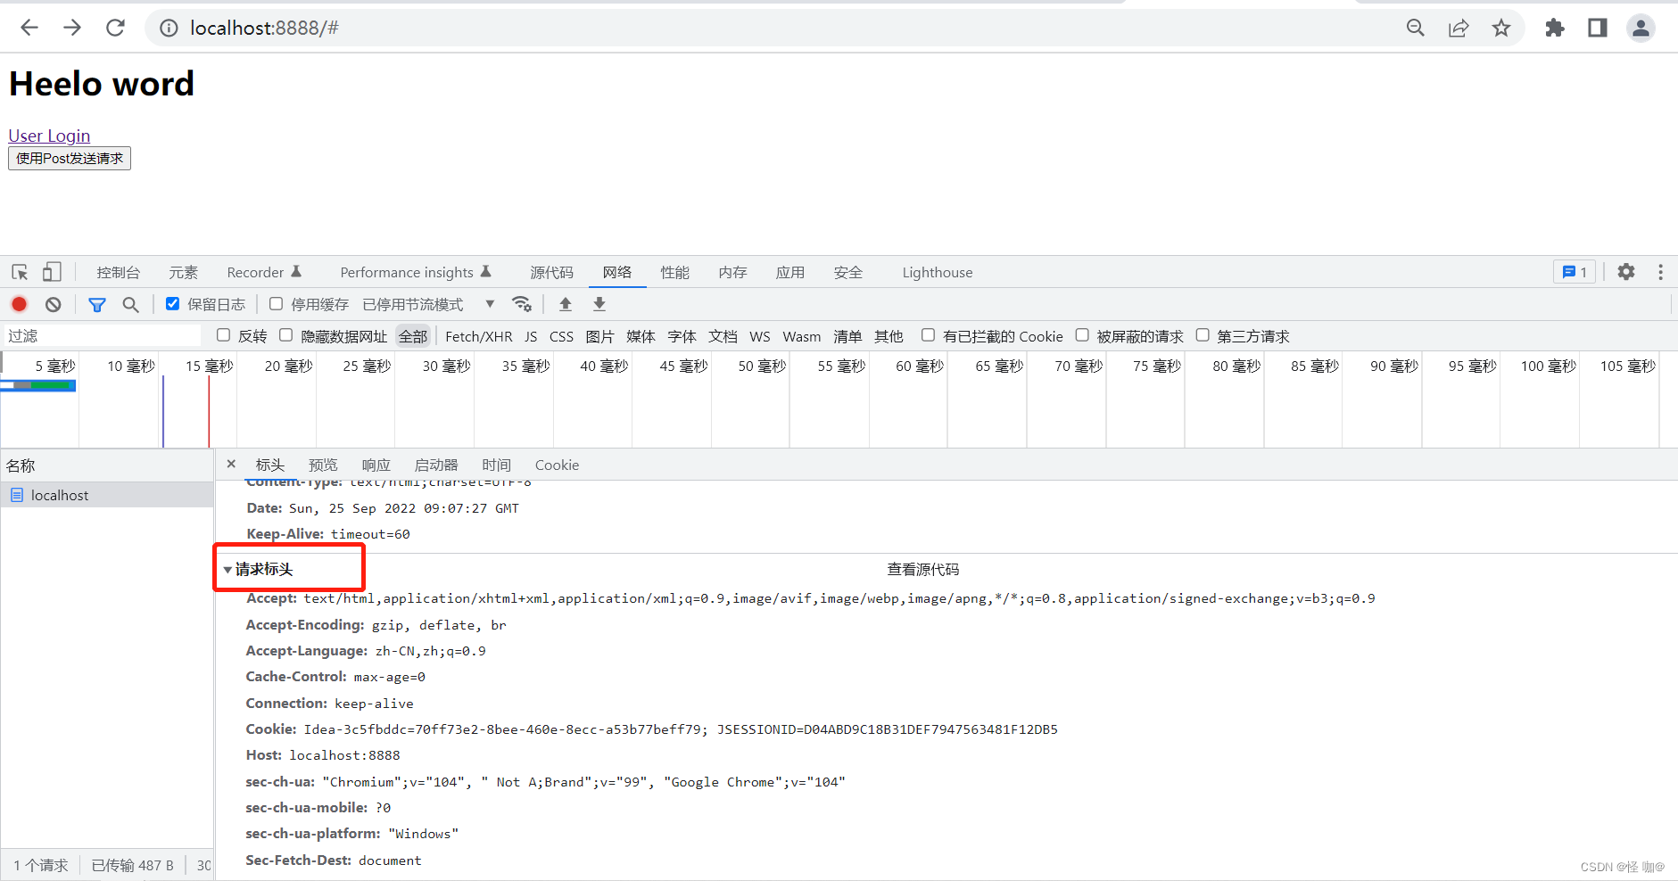Filter requests by 图片 type
This screenshot has width=1678, height=881.
click(600, 336)
